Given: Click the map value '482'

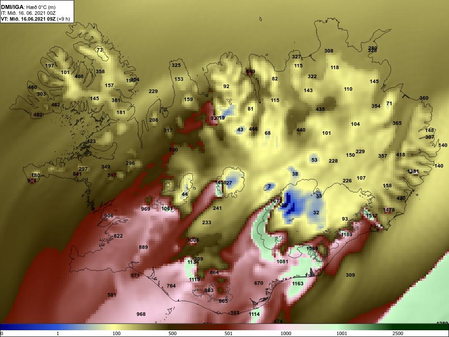Looking at the screenshot, I should 38,115.
